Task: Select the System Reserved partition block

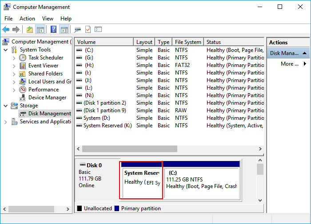Action: [x=141, y=182]
